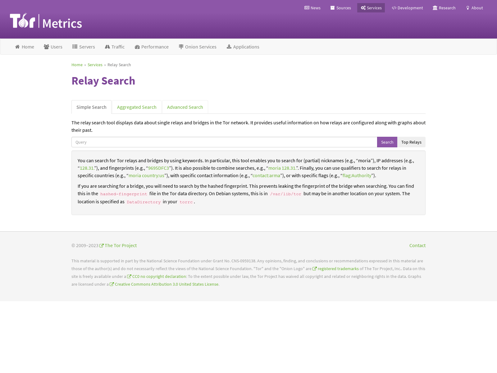Open the Sources menu item
The height and width of the screenshot is (373, 497).
[x=341, y=8]
